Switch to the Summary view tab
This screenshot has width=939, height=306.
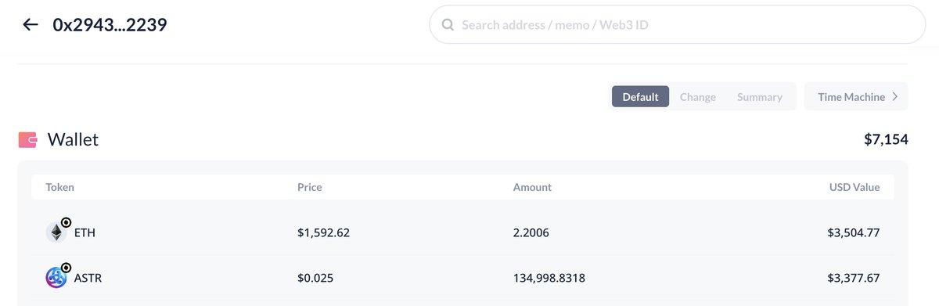(760, 97)
